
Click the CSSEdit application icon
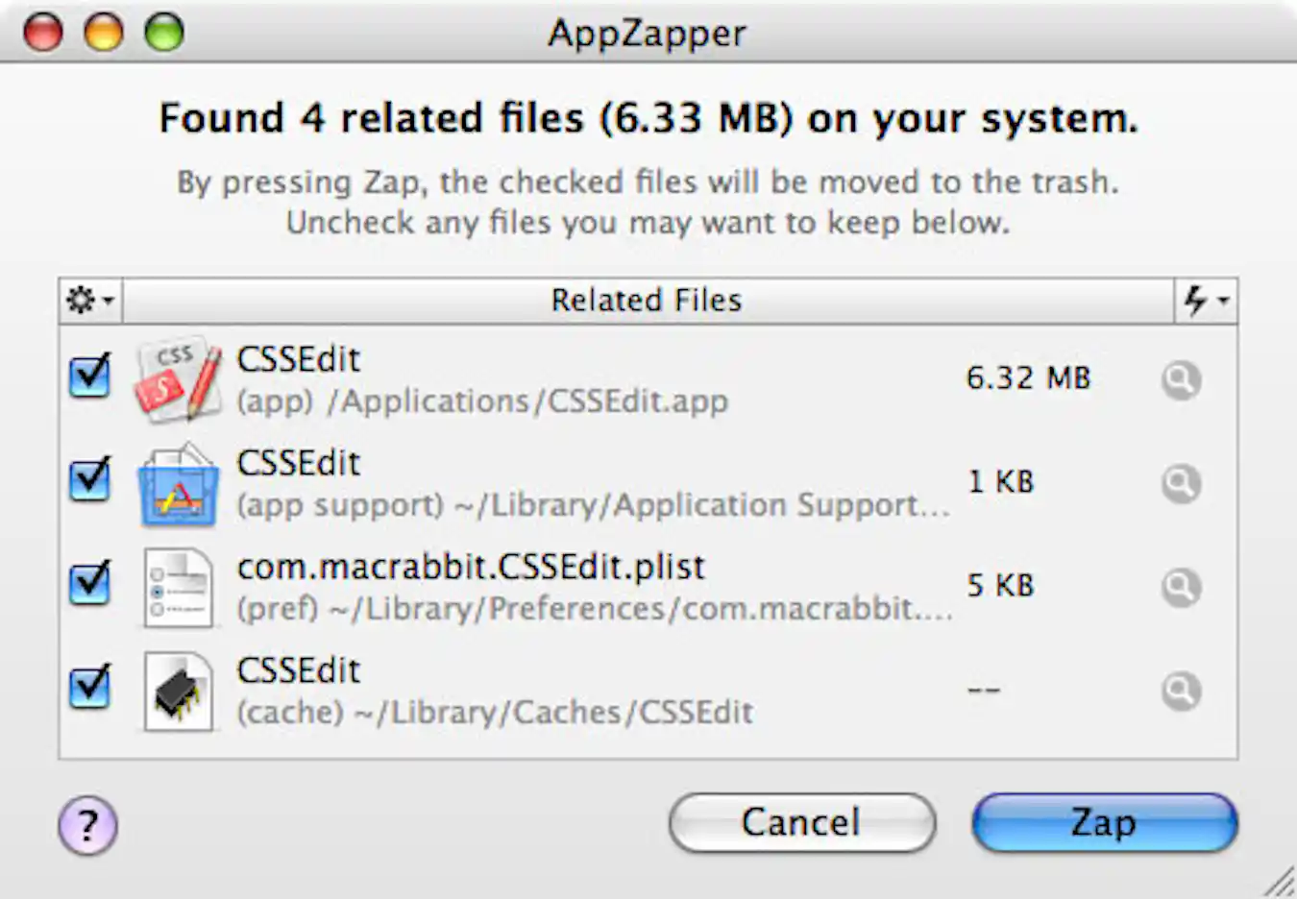(178, 378)
